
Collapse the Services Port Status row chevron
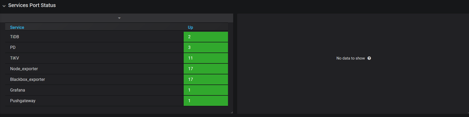tap(4, 6)
